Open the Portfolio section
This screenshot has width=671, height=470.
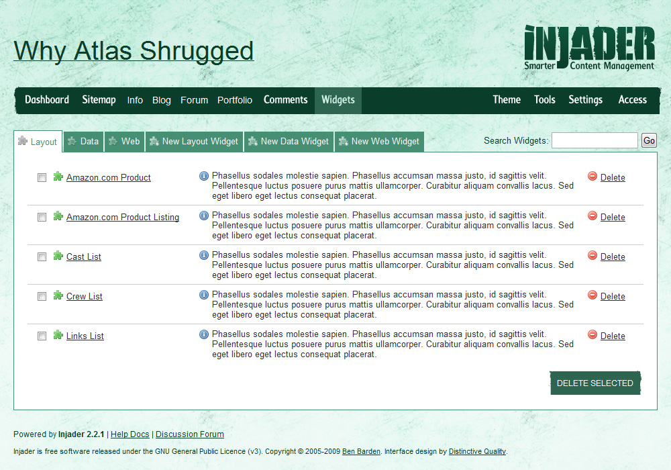pos(234,100)
